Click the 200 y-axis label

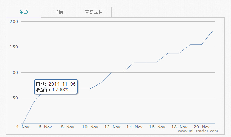coord(14,22)
